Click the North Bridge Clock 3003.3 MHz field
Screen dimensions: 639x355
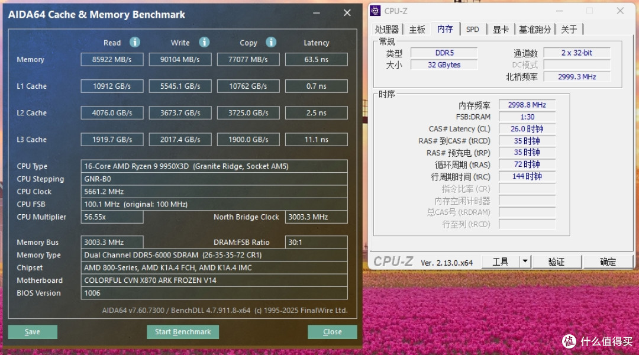point(316,217)
